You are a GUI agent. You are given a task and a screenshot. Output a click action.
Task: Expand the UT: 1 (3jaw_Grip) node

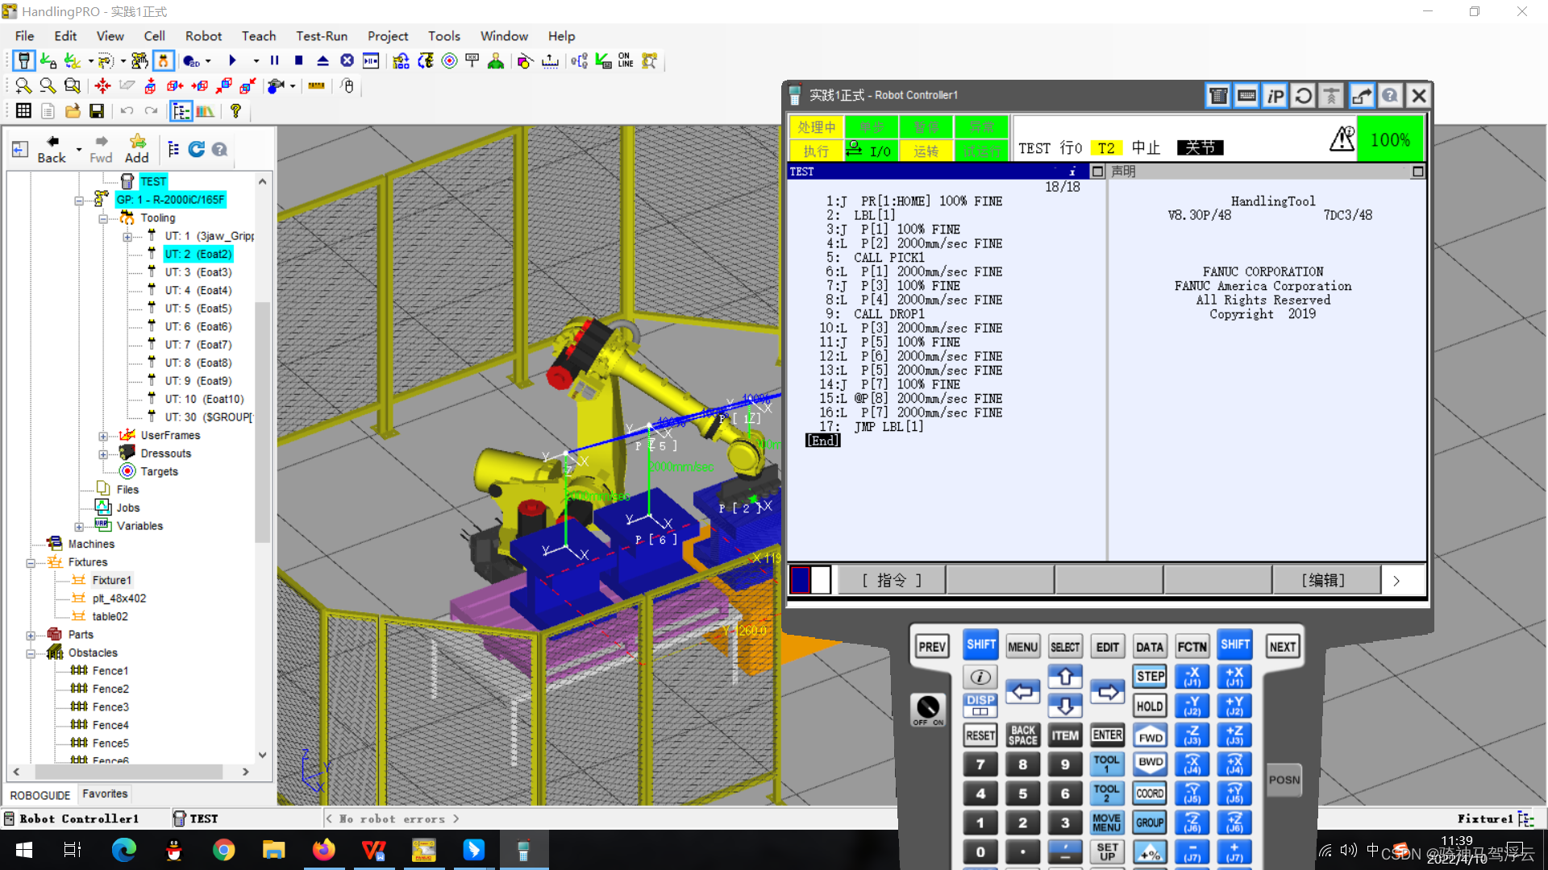(127, 237)
